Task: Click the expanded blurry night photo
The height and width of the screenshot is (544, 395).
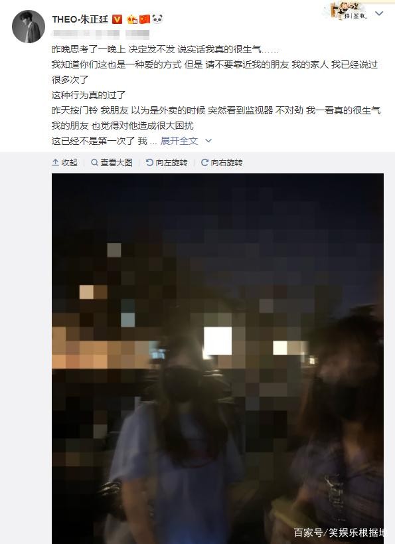Action: pos(218,359)
